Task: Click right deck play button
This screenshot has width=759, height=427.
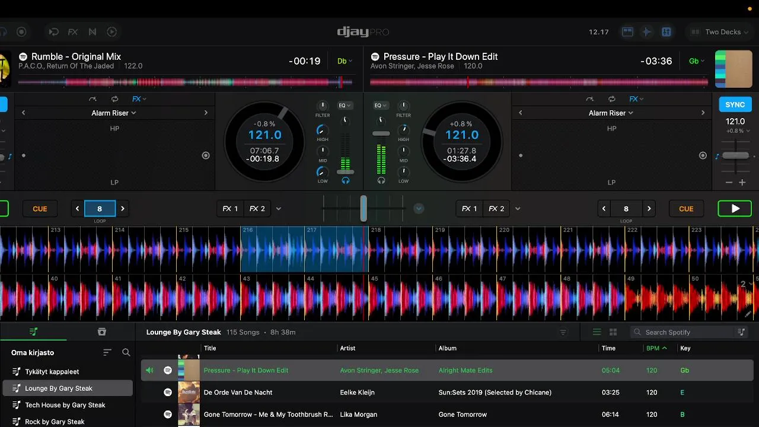Action: click(735, 209)
